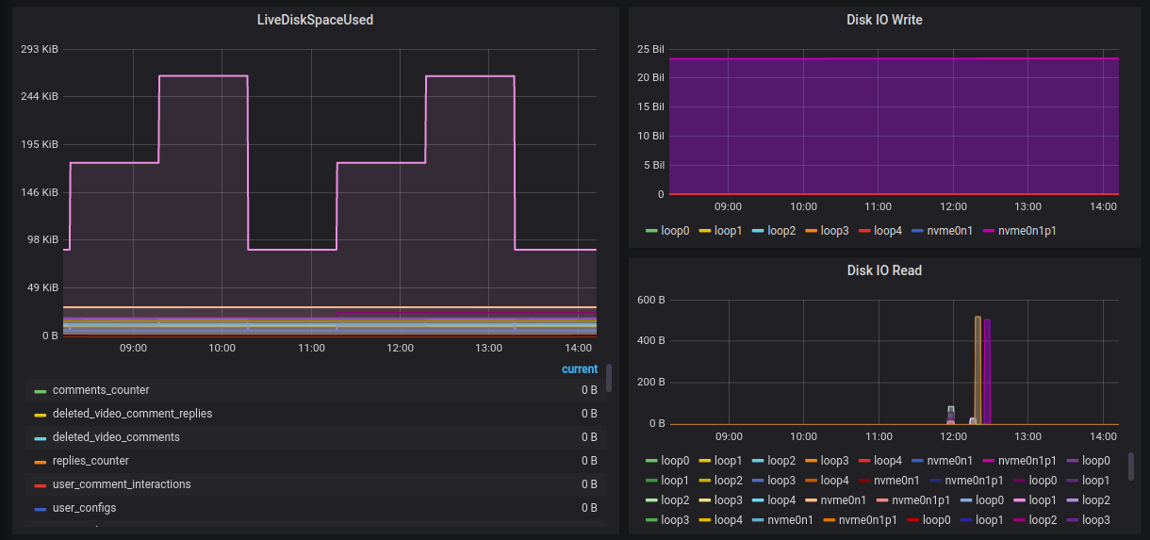Screen dimensions: 1150x540
Task: Toggle the navy nvme0n1p1 series in Disk IO Read
Action: pyautogui.click(x=975, y=481)
